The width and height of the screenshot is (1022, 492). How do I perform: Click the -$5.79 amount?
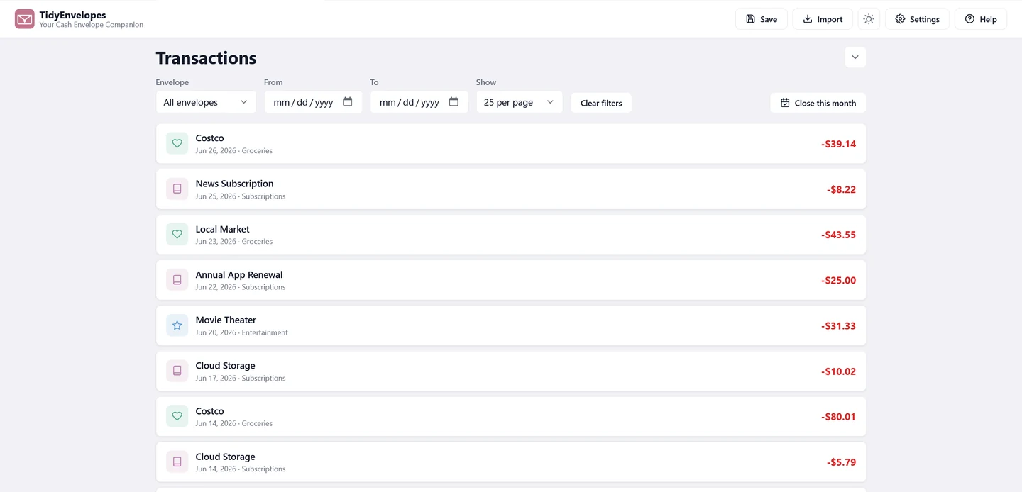pyautogui.click(x=841, y=462)
